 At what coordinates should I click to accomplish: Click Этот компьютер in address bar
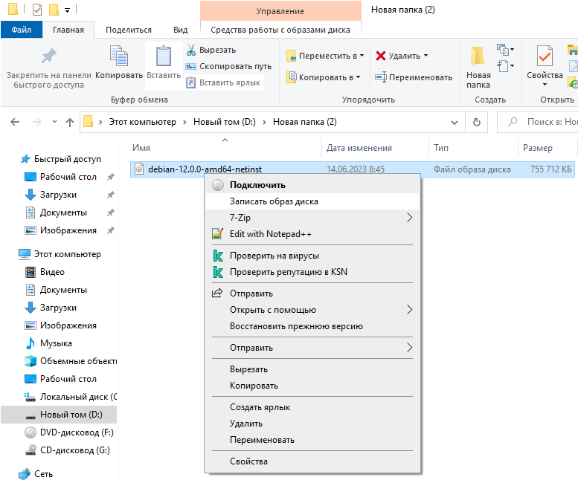coord(142,122)
